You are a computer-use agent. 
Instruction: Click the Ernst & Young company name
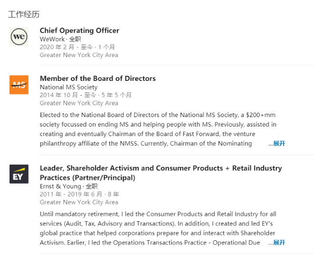tap(60, 186)
